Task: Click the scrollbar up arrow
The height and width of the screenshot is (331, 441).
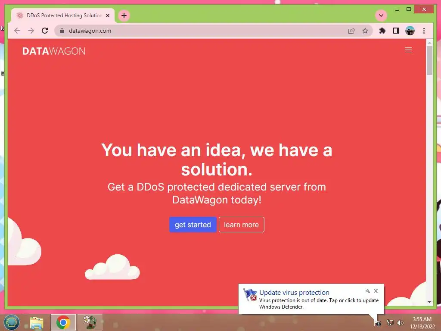Action: (x=429, y=43)
